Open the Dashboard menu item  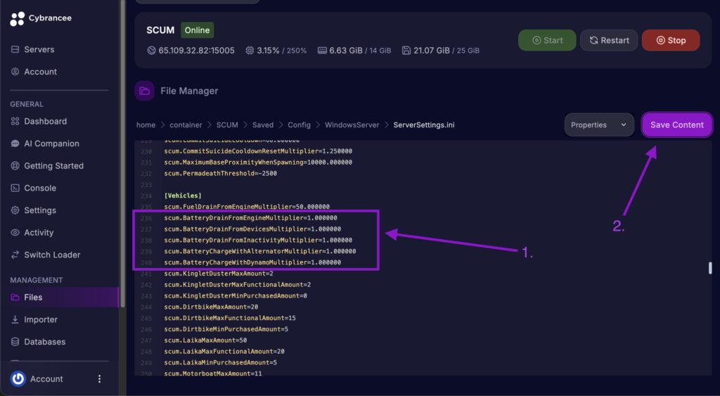pyautogui.click(x=46, y=121)
